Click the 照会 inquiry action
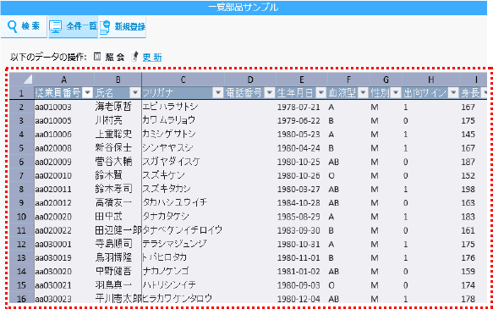The height and width of the screenshot is (309, 493). coord(115,58)
